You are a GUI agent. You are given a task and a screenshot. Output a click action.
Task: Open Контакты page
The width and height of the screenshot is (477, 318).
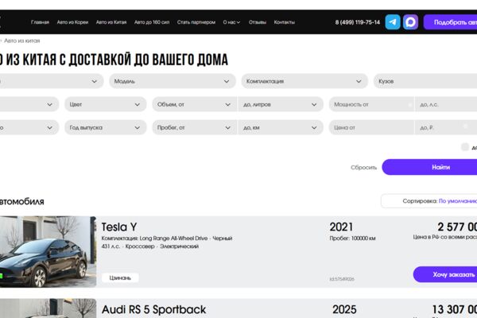(284, 22)
